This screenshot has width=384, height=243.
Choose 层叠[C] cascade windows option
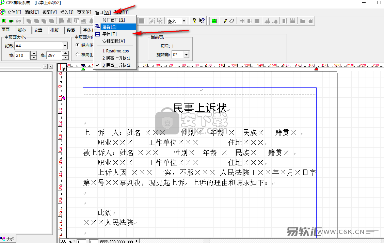click(115, 27)
